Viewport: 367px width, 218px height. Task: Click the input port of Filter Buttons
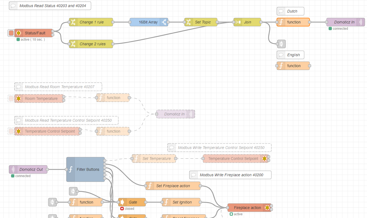[66, 169]
